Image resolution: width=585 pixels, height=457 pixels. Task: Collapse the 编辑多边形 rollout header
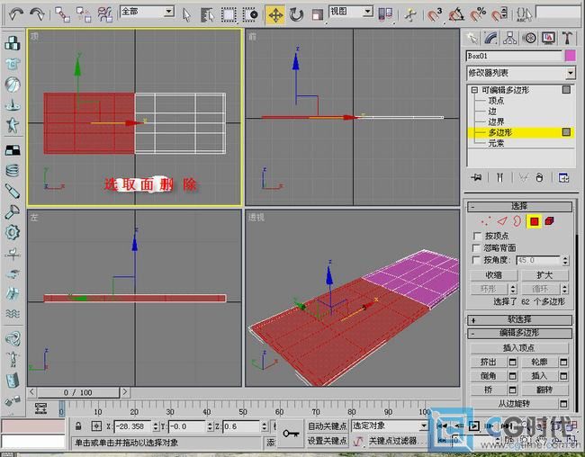(x=519, y=333)
